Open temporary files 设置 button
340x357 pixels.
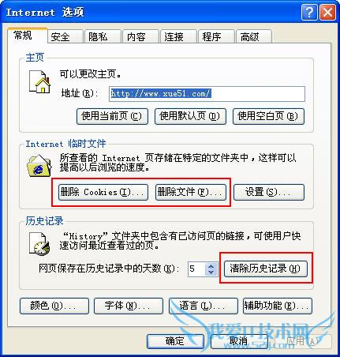[x=269, y=192]
